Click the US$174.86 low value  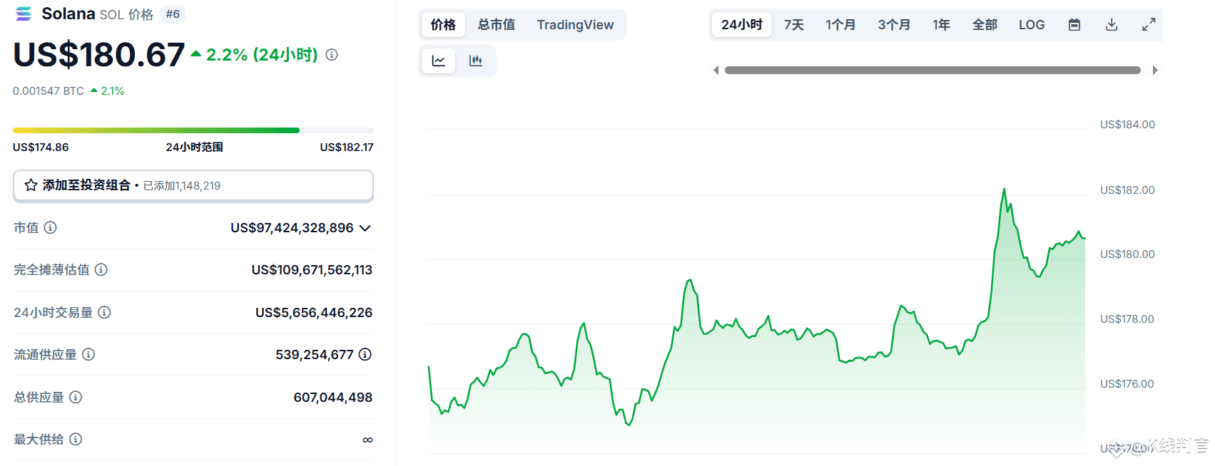(41, 147)
